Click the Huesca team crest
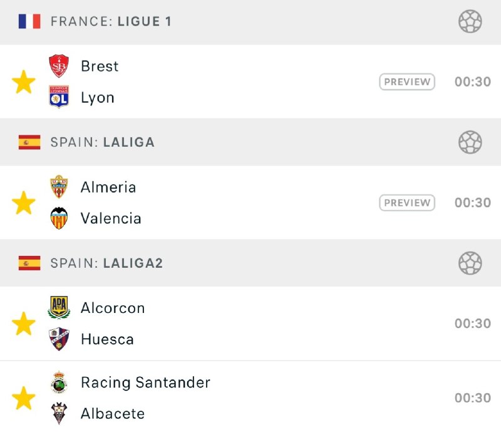The height and width of the screenshot is (434, 501). click(x=59, y=339)
